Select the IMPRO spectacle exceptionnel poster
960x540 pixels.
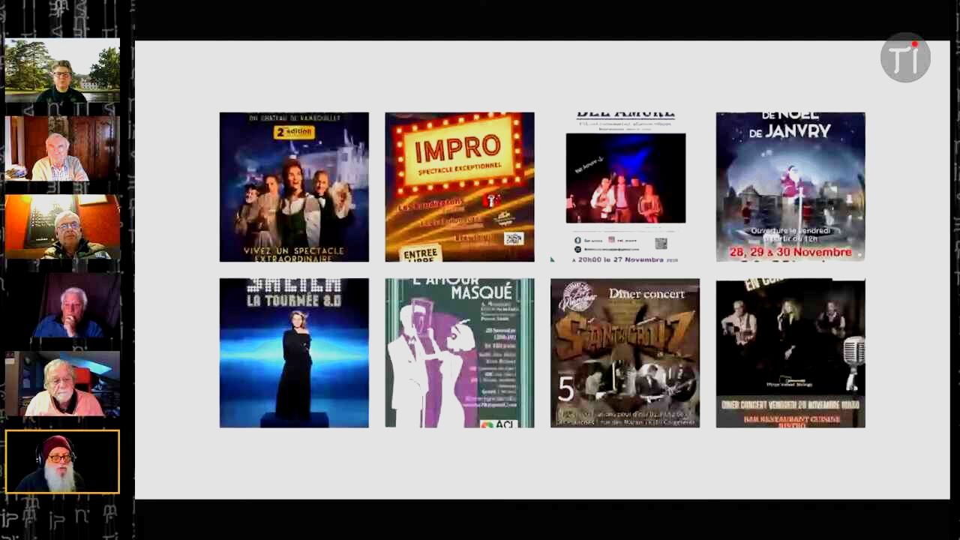coord(460,187)
